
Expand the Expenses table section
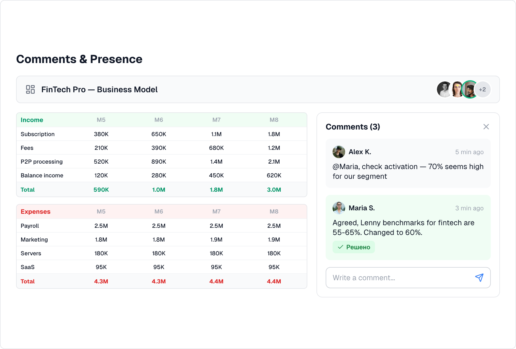tap(35, 211)
